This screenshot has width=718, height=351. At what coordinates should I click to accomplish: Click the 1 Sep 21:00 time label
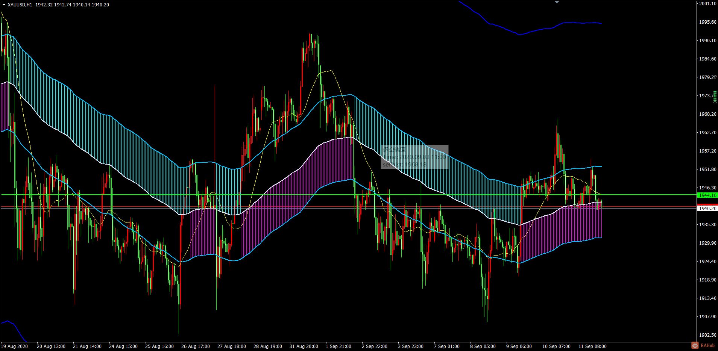coord(339,346)
